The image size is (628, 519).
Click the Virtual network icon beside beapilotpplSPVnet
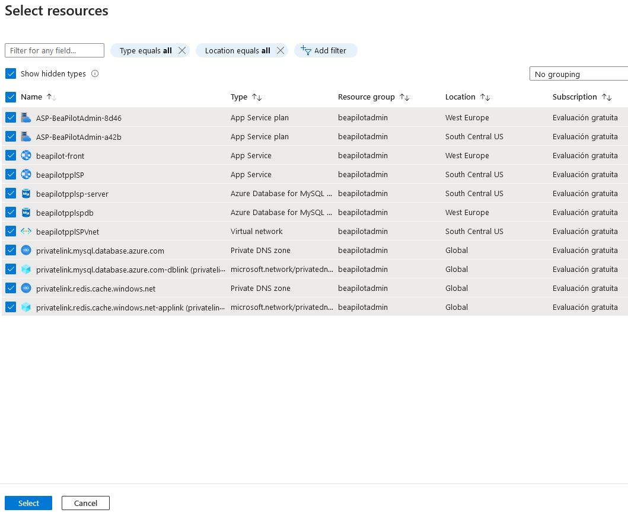click(25, 231)
